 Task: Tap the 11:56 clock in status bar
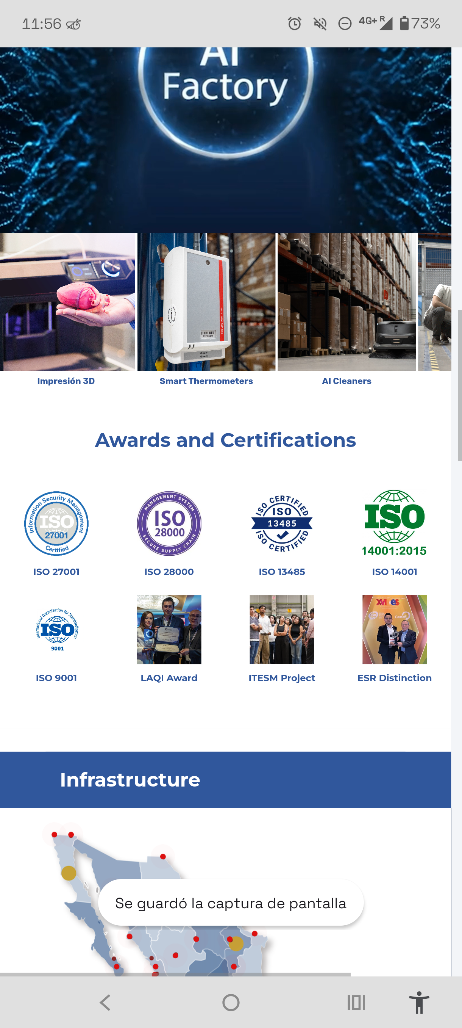pos(41,24)
